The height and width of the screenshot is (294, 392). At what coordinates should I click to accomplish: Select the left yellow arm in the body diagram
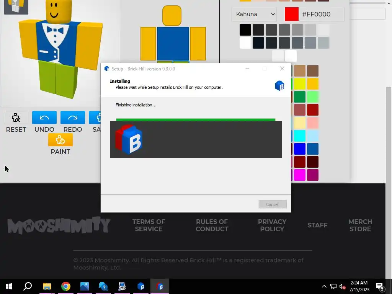[148, 44]
